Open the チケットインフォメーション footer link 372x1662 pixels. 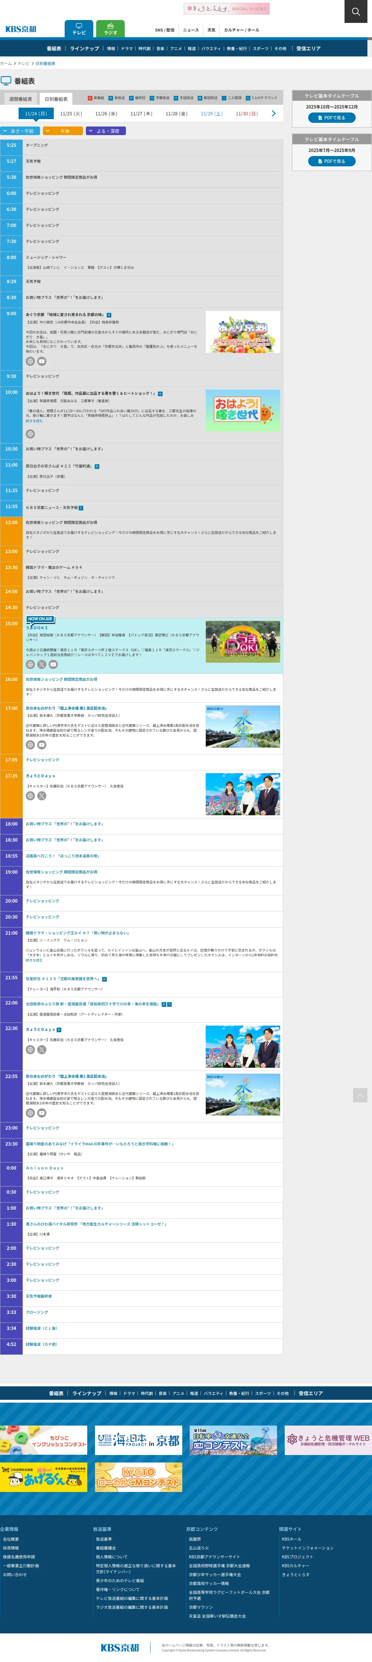click(x=308, y=1548)
